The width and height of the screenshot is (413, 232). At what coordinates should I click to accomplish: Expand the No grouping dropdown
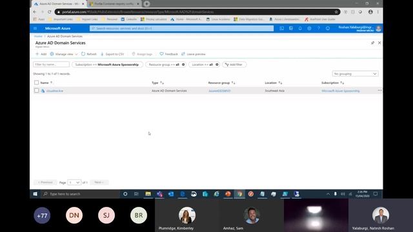[x=355, y=74]
